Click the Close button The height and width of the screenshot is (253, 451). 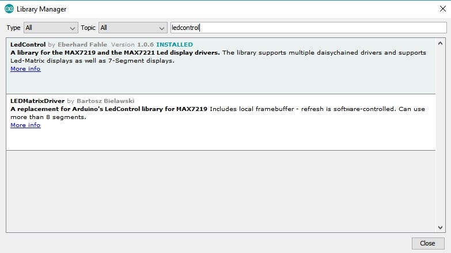pyautogui.click(x=428, y=243)
